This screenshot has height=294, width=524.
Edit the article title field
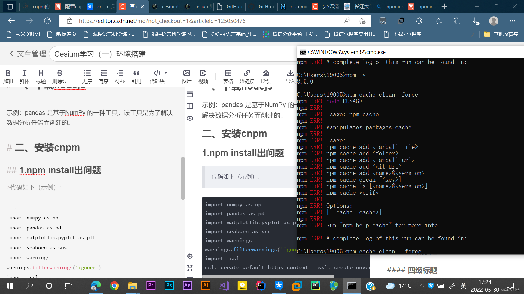tap(174, 54)
